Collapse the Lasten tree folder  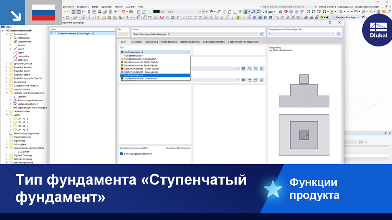7,115
